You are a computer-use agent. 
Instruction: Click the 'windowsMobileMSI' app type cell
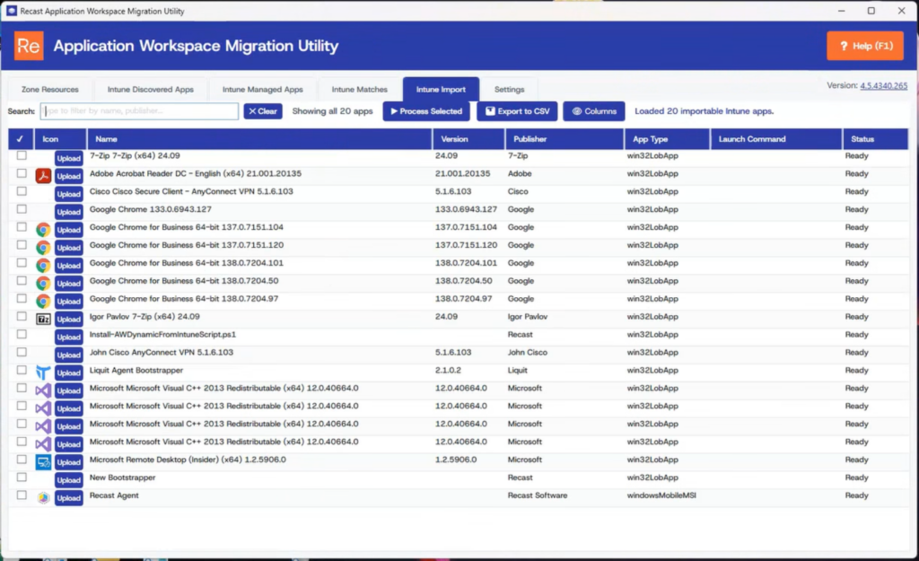click(661, 495)
